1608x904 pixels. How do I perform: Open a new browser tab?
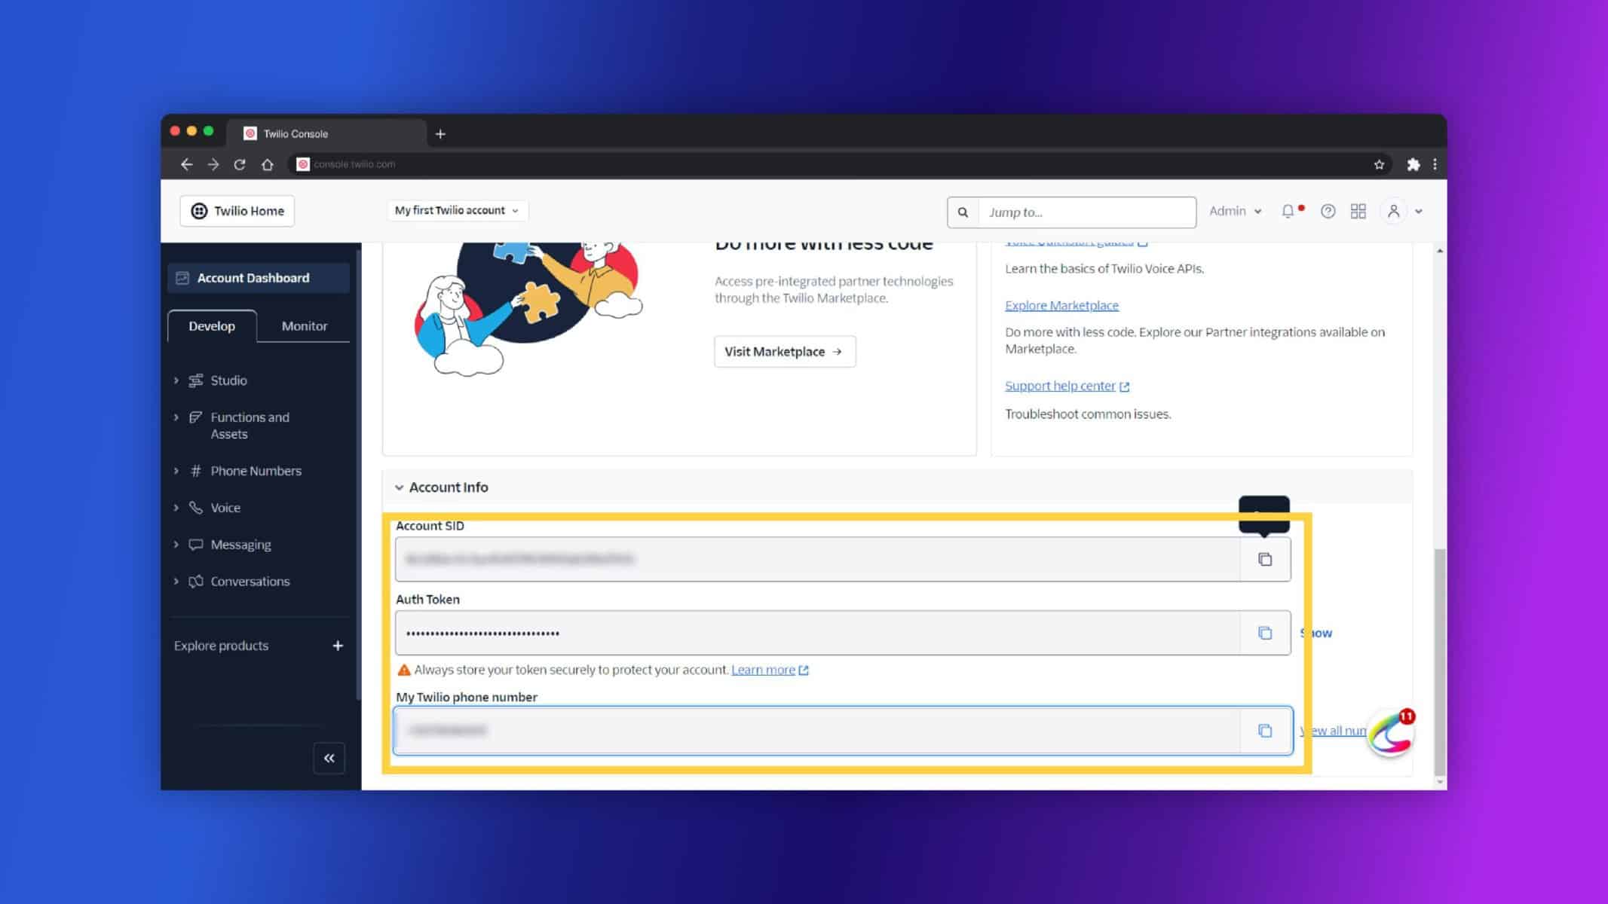point(440,134)
